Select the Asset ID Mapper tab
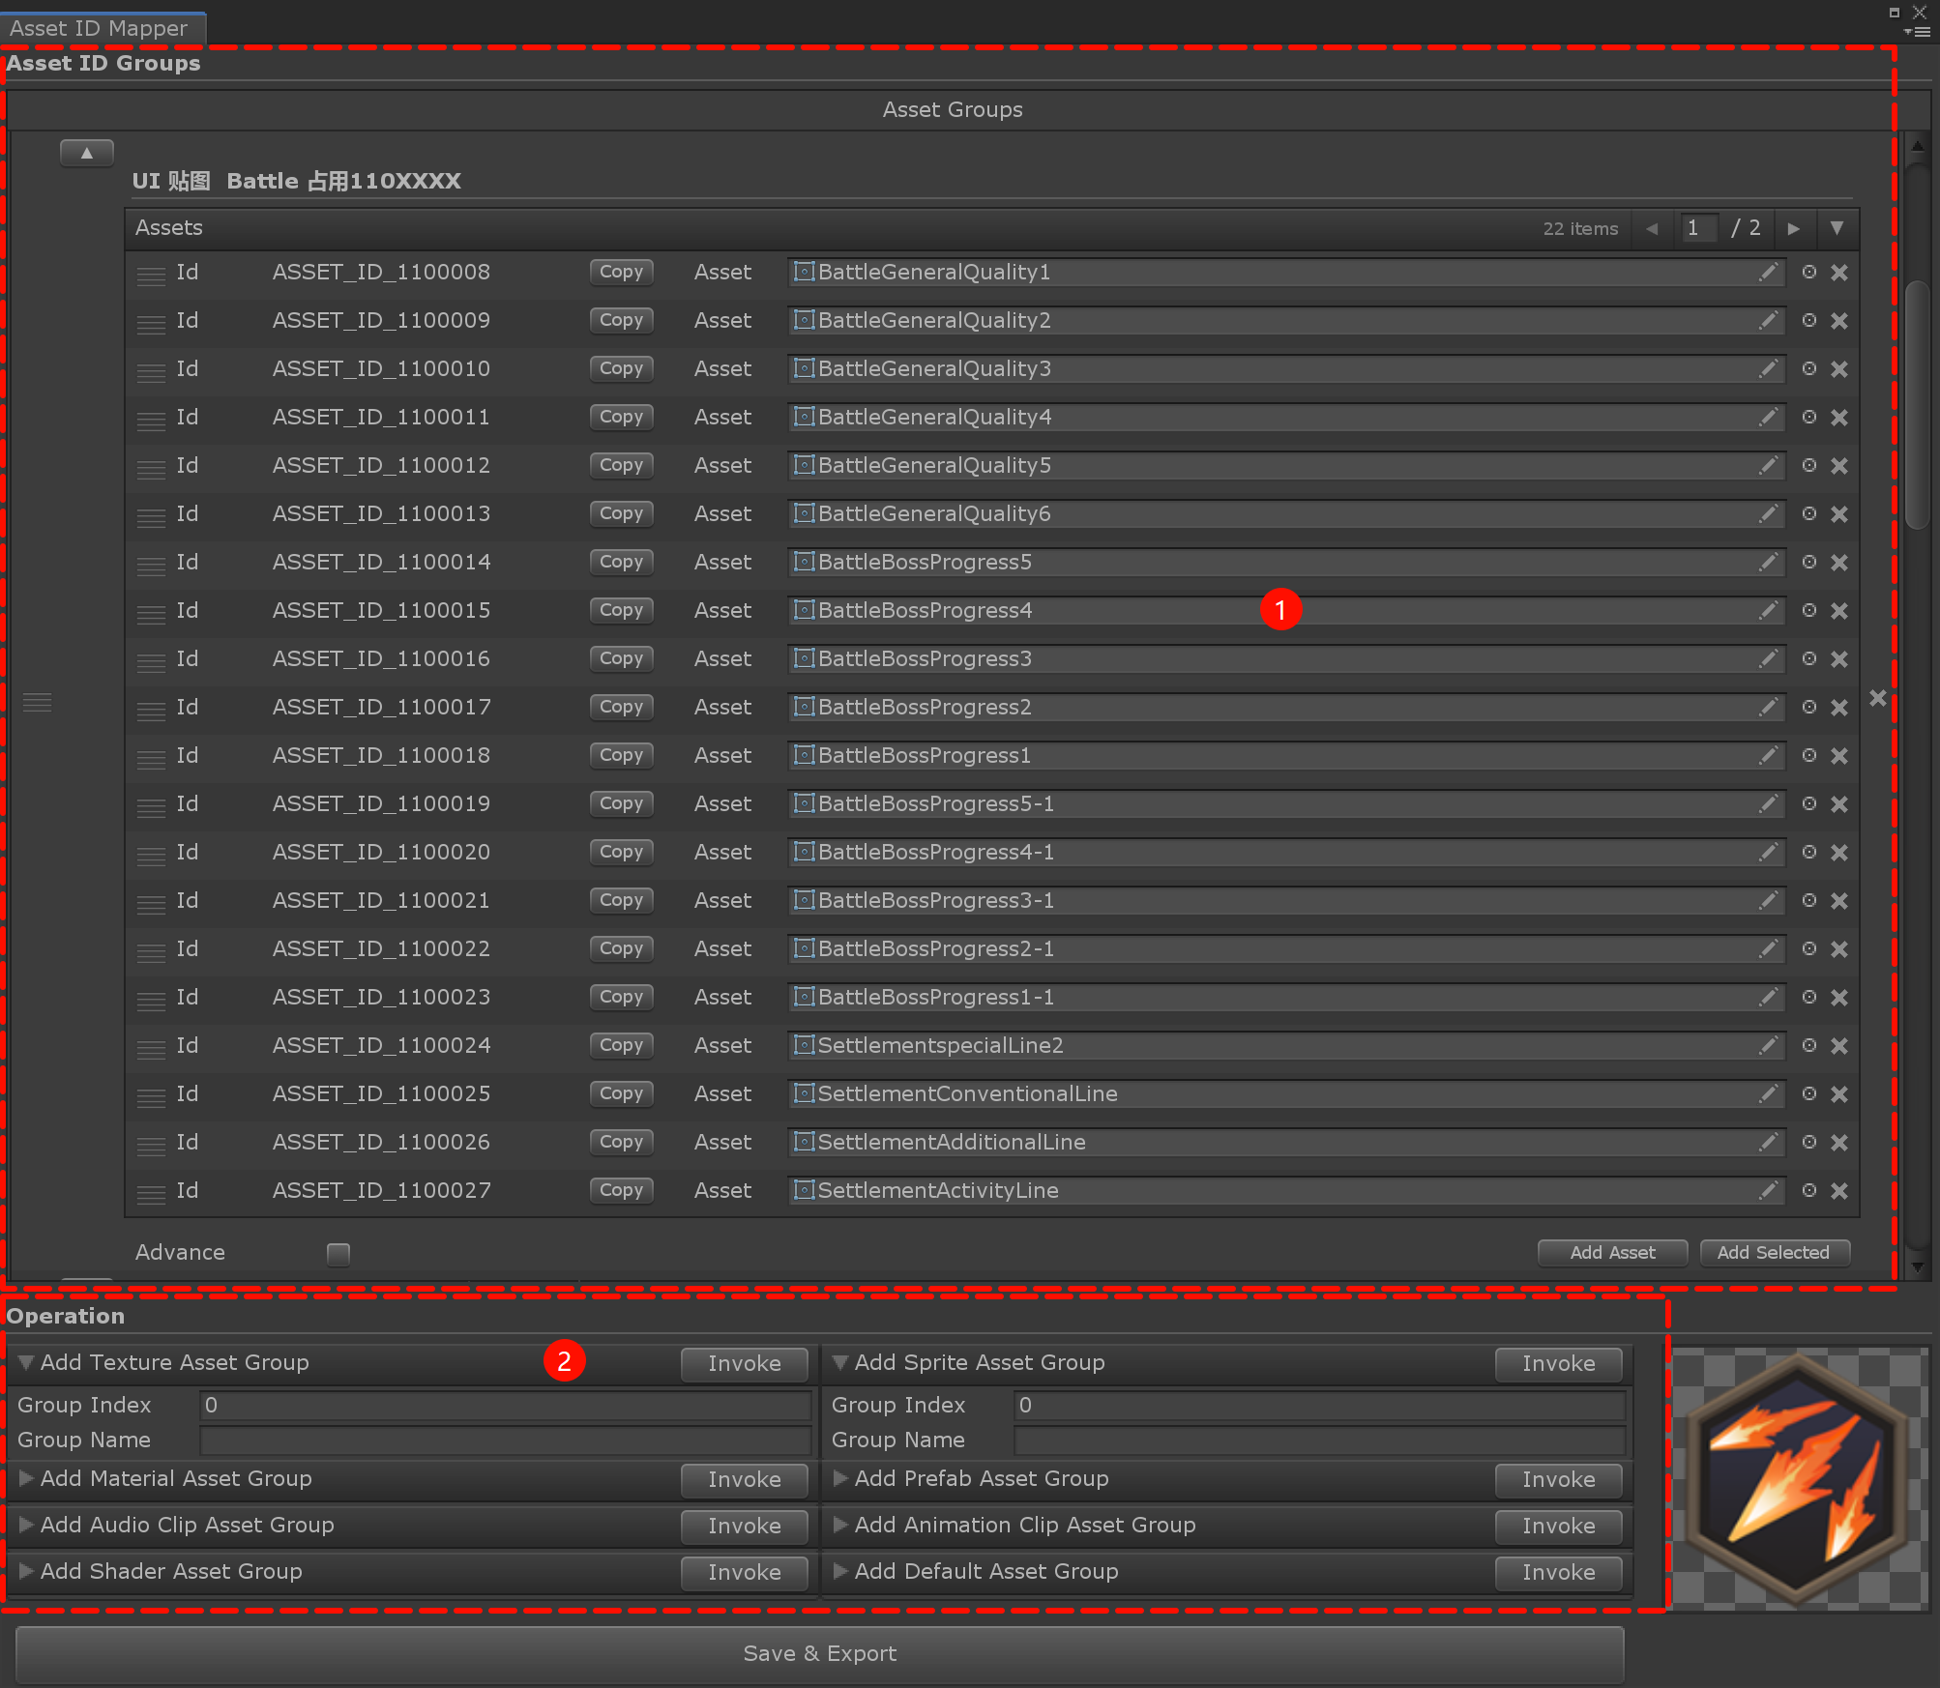Screen dimensions: 1940x1688 pos(100,28)
